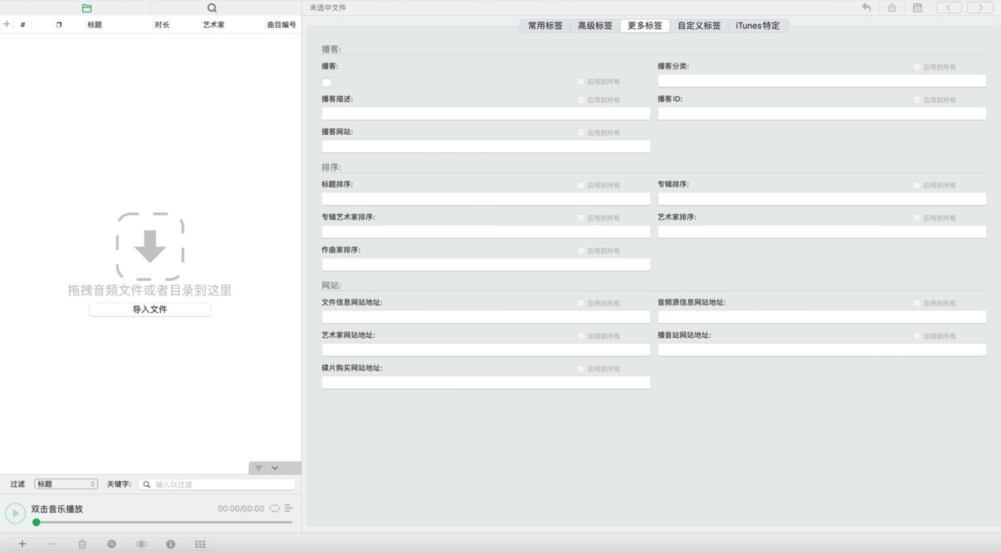Tick the 播客 checkbox
Image resolution: width=1001 pixels, height=553 pixels.
click(326, 82)
